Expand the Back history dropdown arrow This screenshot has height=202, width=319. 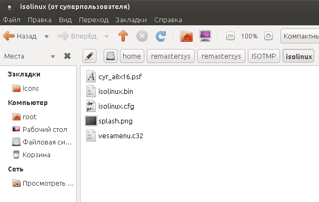47,36
